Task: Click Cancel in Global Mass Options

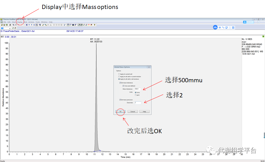Action: pos(133,112)
